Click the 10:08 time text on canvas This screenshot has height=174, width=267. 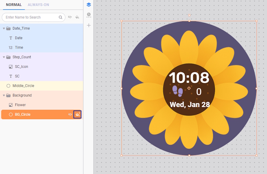pos(189,78)
